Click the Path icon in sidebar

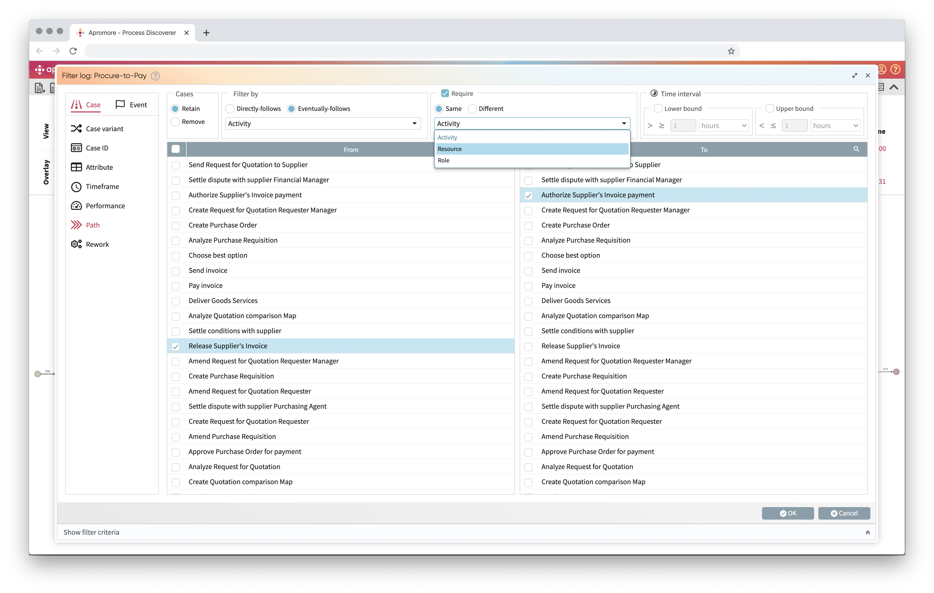tap(76, 225)
